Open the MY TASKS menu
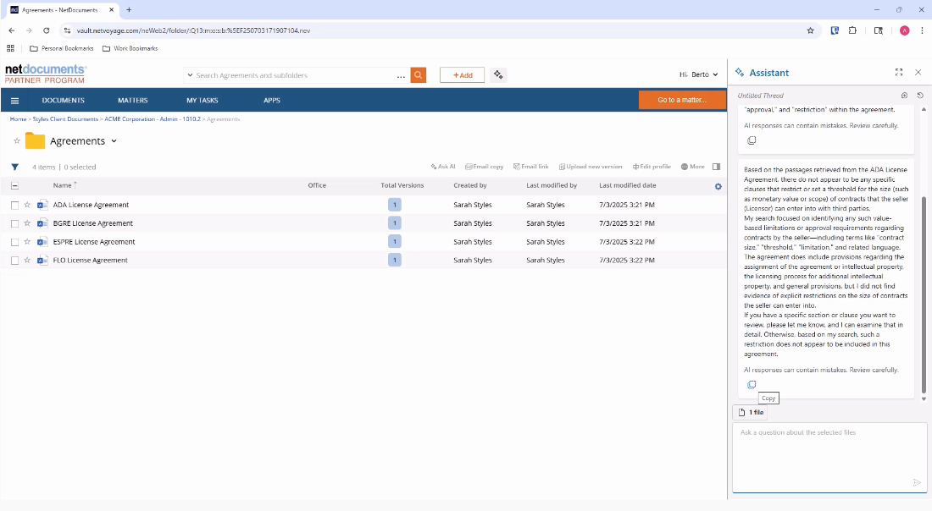This screenshot has width=932, height=511. pos(202,101)
